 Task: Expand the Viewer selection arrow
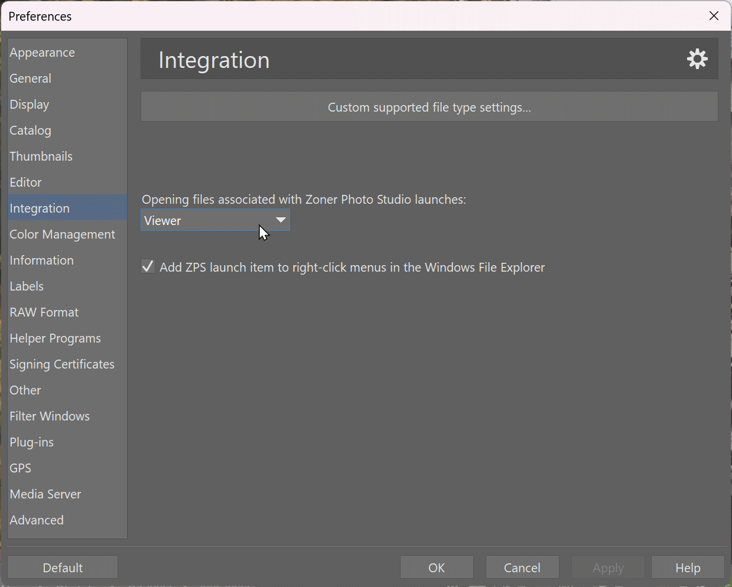[x=282, y=220]
